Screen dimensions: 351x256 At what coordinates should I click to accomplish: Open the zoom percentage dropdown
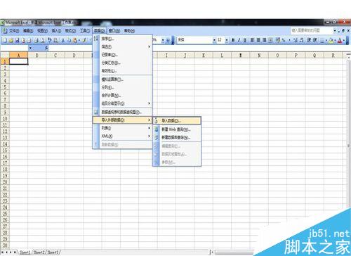pos(163,40)
